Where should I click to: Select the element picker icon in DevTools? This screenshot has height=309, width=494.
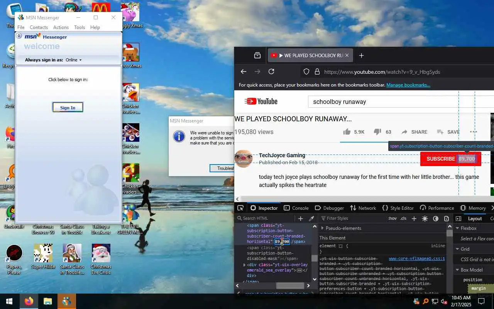coord(240,208)
